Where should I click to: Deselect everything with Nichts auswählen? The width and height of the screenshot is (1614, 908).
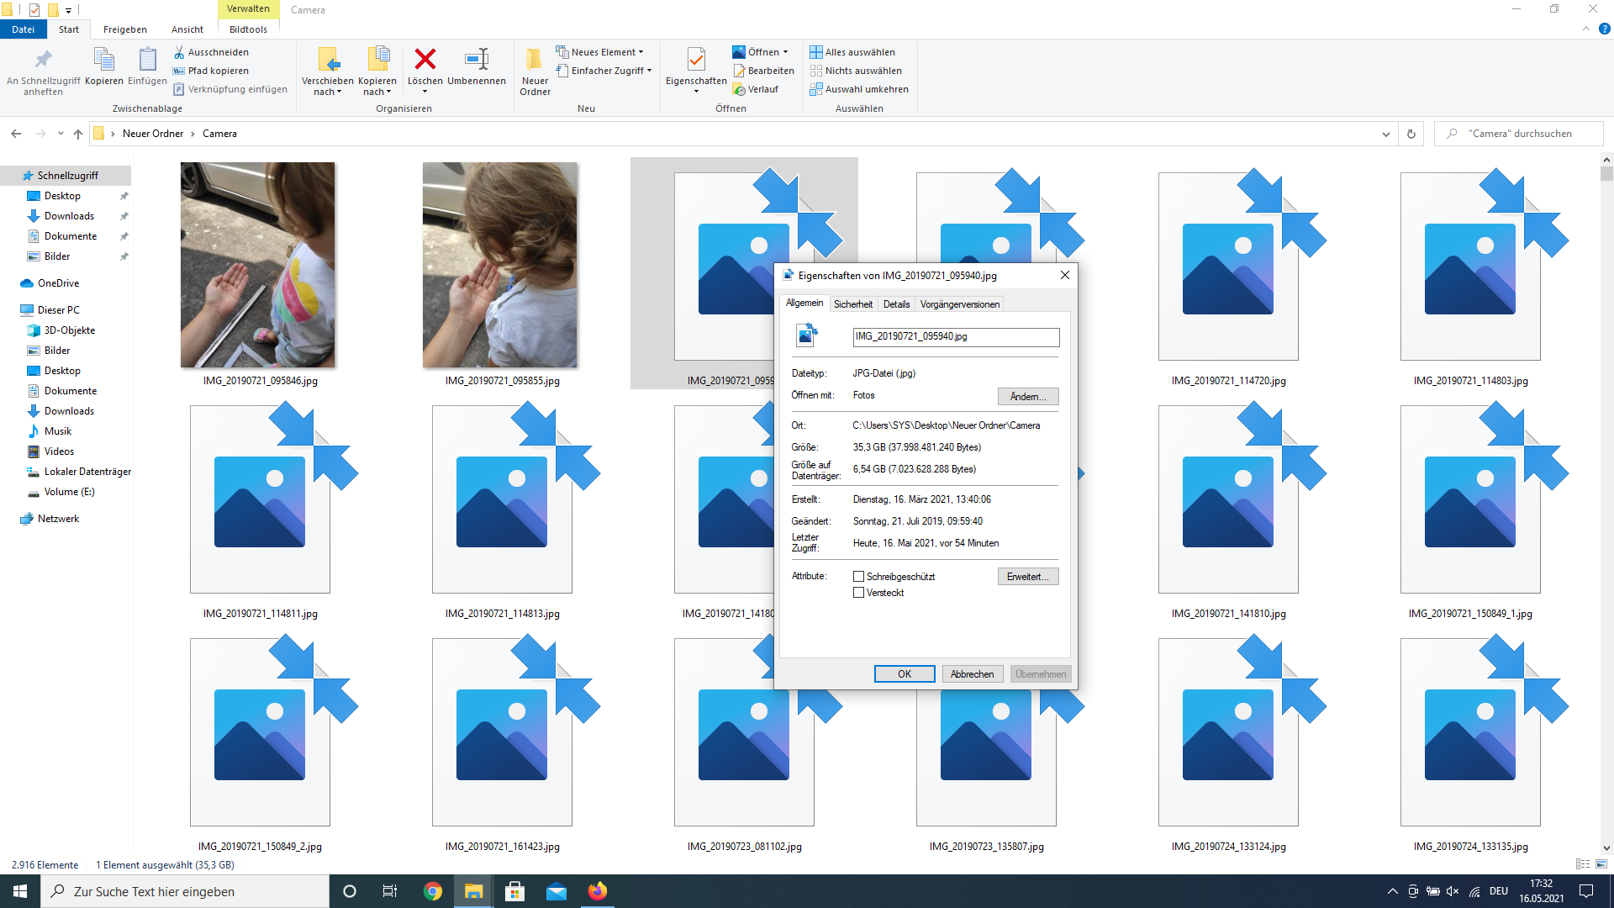[x=856, y=71]
